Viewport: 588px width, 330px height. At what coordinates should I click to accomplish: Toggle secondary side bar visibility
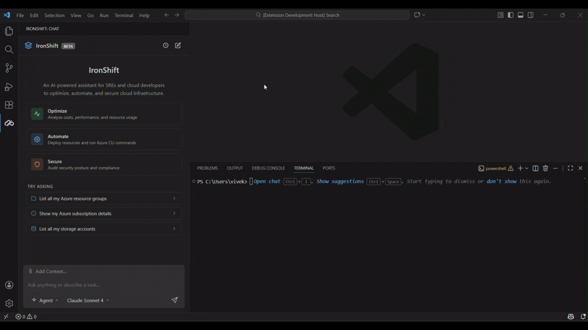click(x=531, y=15)
